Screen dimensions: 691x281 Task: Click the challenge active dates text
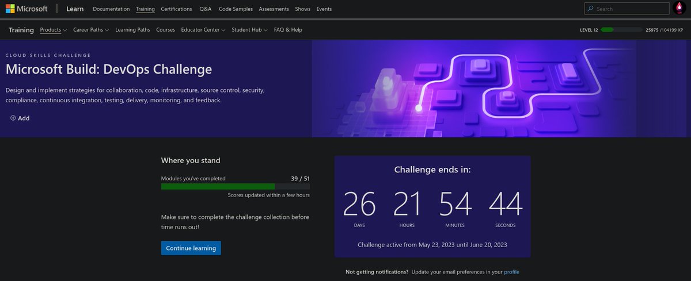[432, 245]
